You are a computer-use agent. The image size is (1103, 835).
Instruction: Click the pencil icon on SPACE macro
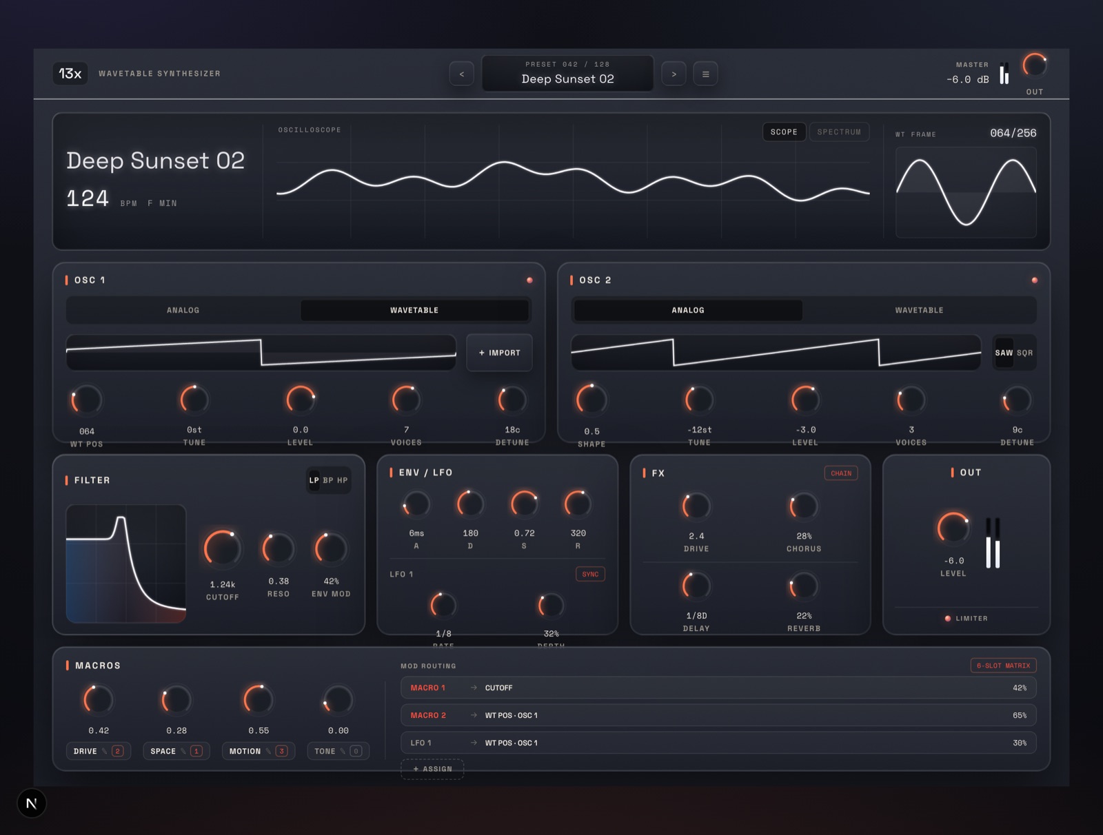[183, 751]
